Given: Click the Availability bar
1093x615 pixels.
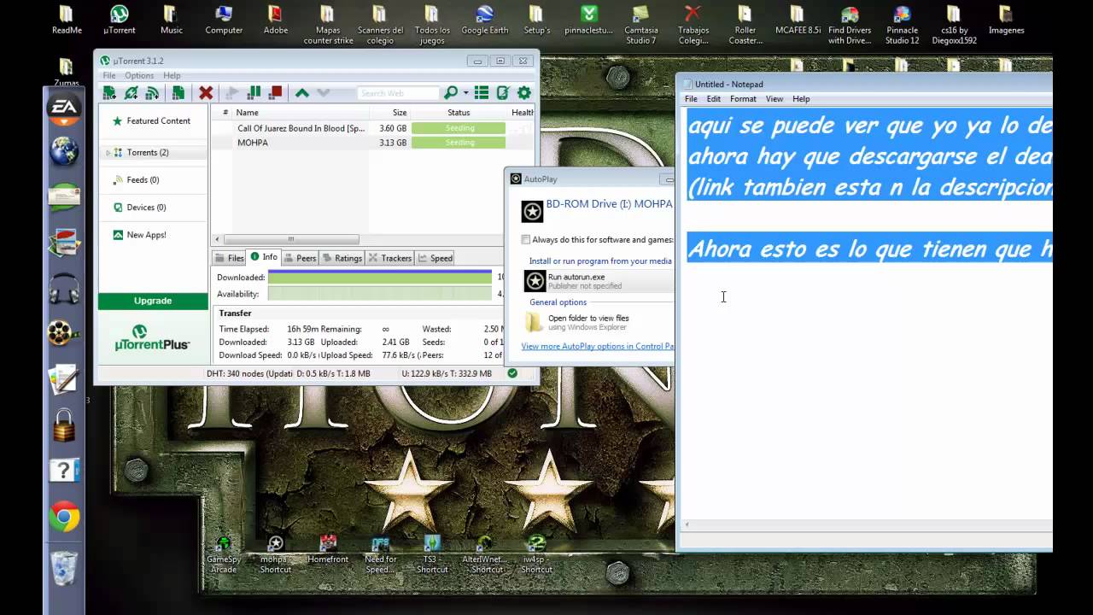Looking at the screenshot, I should [x=380, y=294].
